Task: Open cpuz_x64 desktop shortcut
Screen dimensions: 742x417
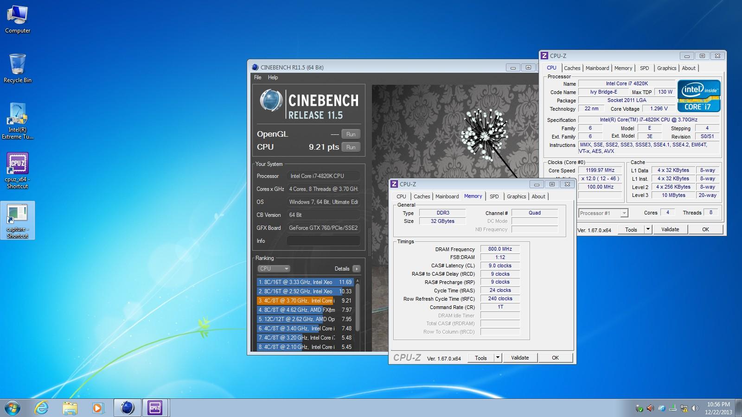Action: pos(18,171)
